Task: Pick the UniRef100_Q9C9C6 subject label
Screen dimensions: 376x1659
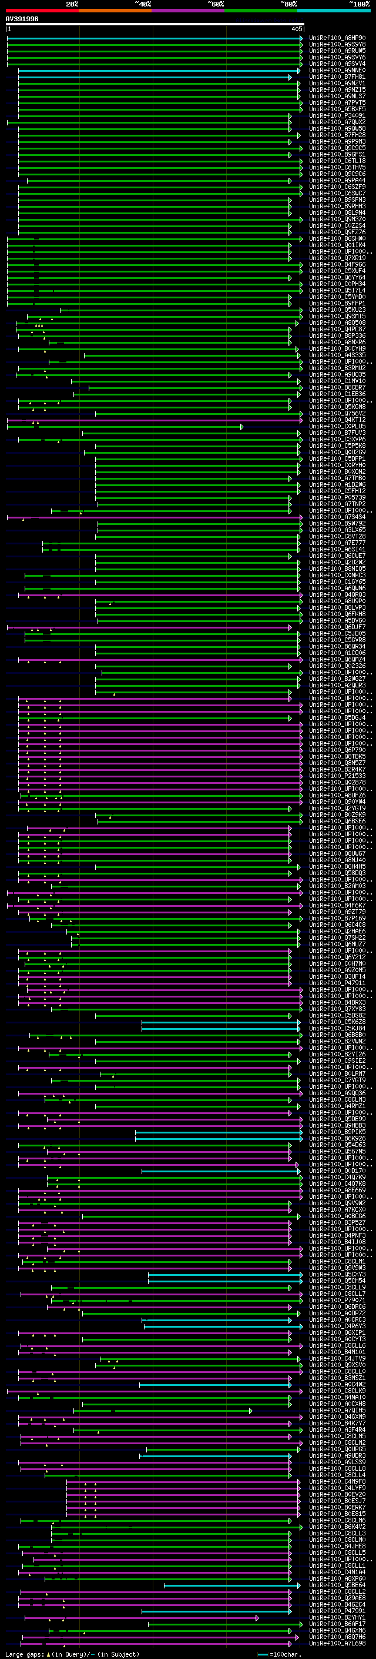Action: pos(337,175)
